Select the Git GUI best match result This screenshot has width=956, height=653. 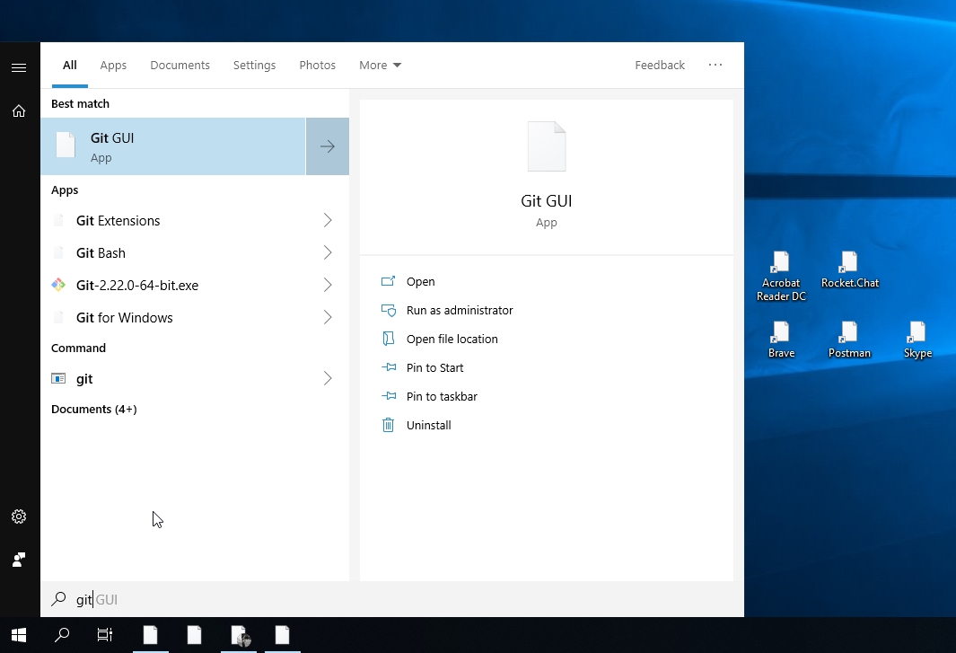(x=173, y=146)
